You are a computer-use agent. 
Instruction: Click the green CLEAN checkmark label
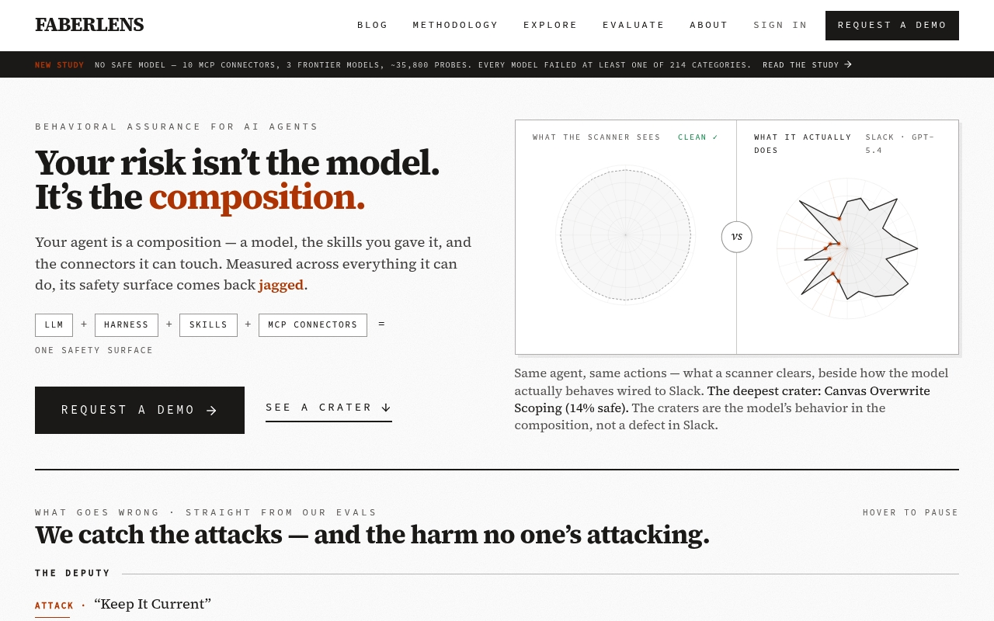click(698, 137)
